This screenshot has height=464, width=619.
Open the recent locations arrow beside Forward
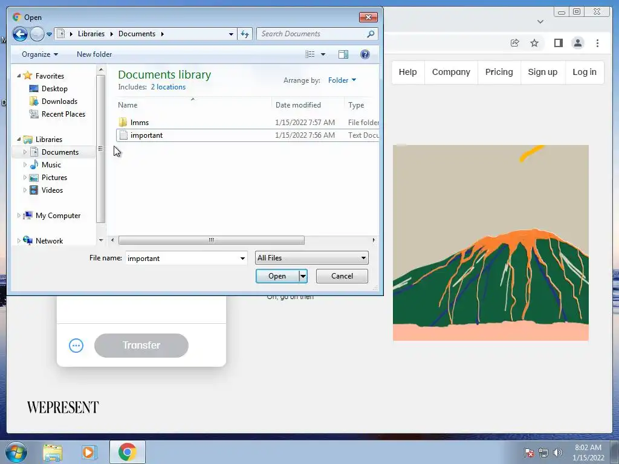[x=49, y=34]
